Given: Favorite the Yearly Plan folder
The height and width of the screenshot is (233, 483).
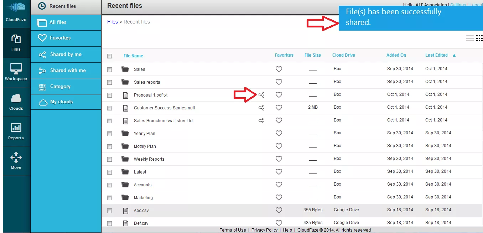Looking at the screenshot, I should (x=279, y=133).
